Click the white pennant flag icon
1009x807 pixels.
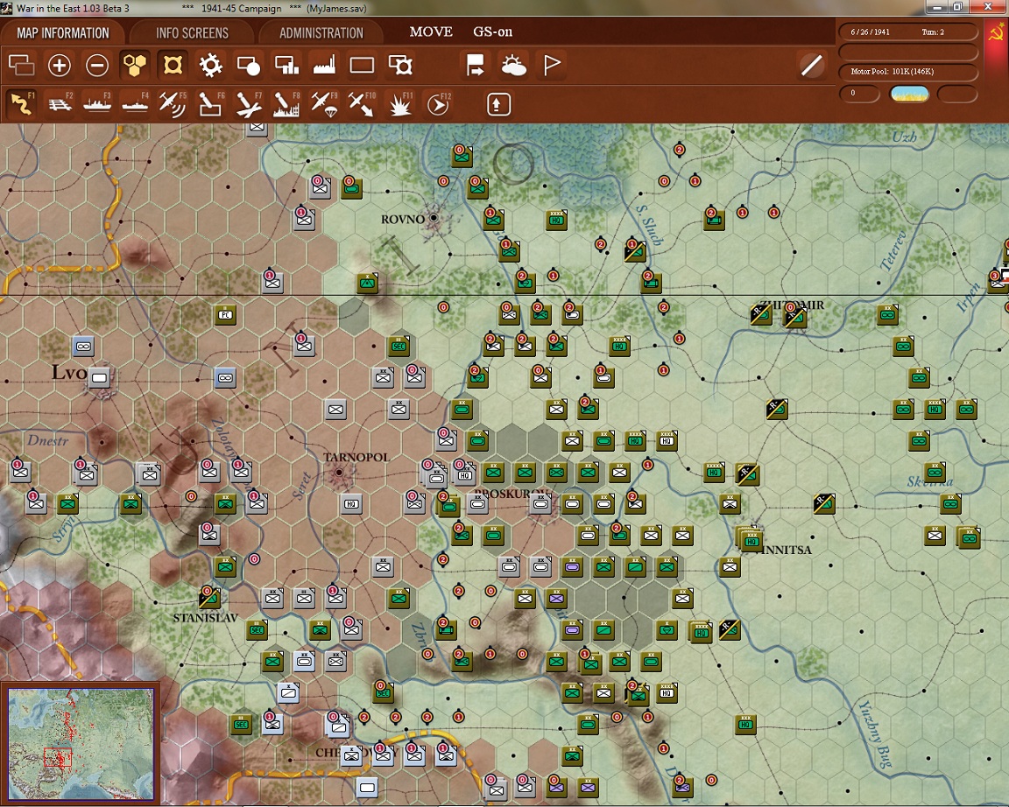[x=552, y=65]
